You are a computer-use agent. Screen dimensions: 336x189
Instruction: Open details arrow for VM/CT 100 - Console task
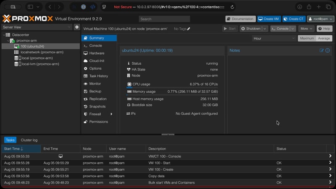point(330,156)
